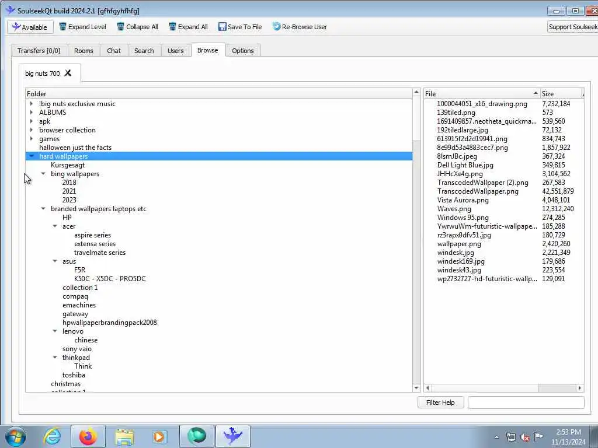Click folder tree scroll up arrow
The height and width of the screenshot is (448, 598).
click(x=416, y=92)
